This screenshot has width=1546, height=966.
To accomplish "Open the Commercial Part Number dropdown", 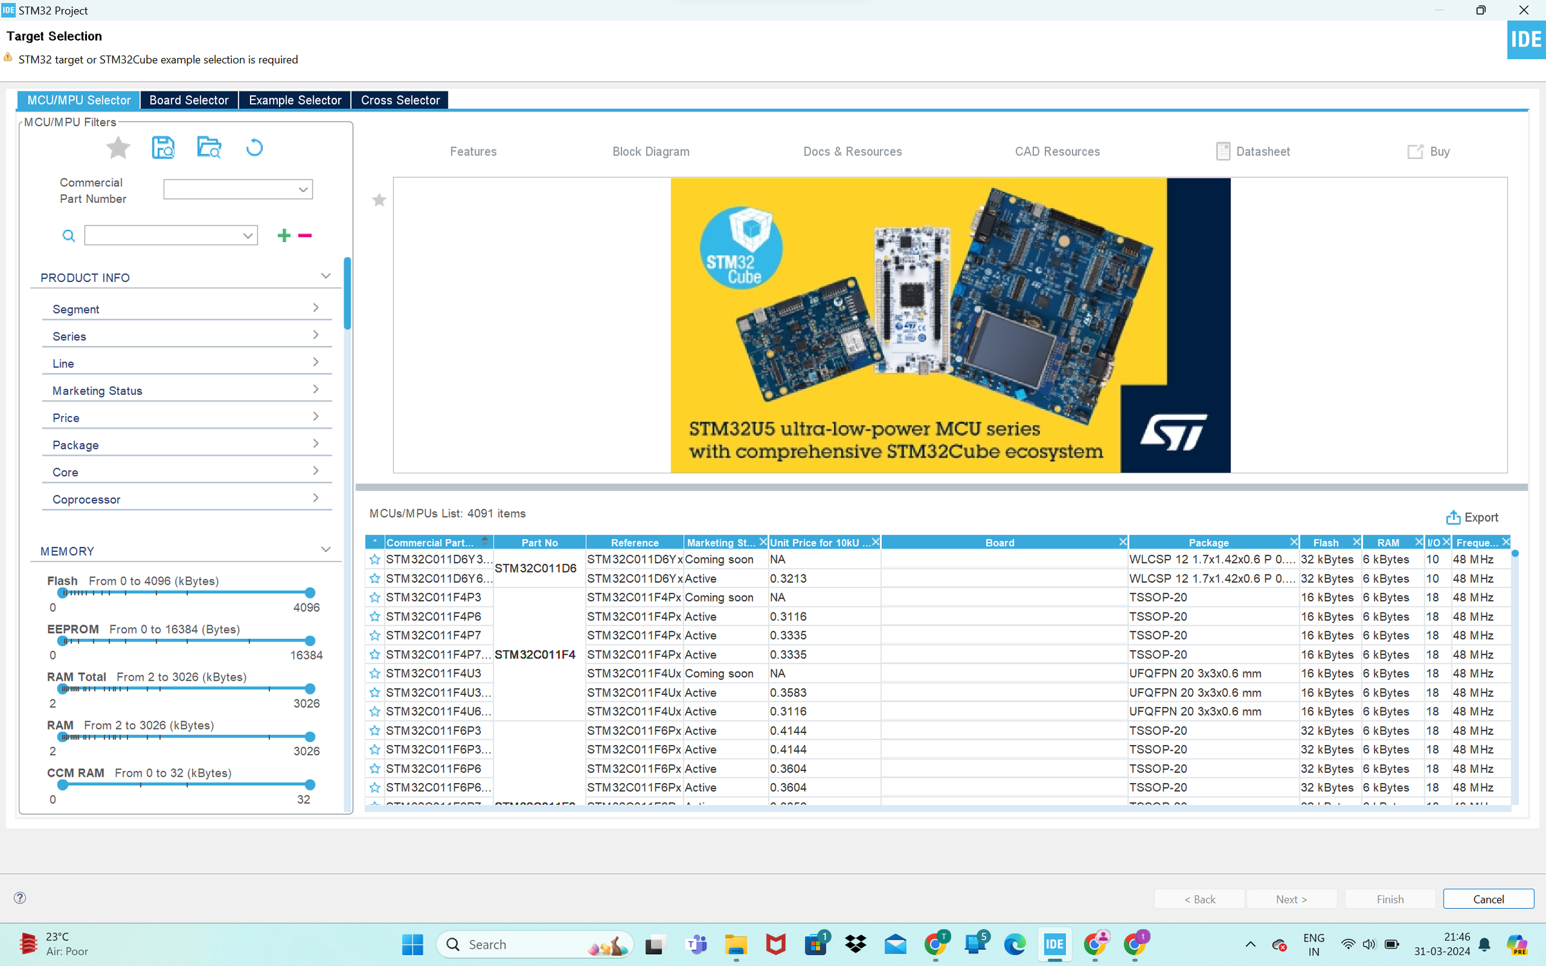I will pyautogui.click(x=238, y=189).
